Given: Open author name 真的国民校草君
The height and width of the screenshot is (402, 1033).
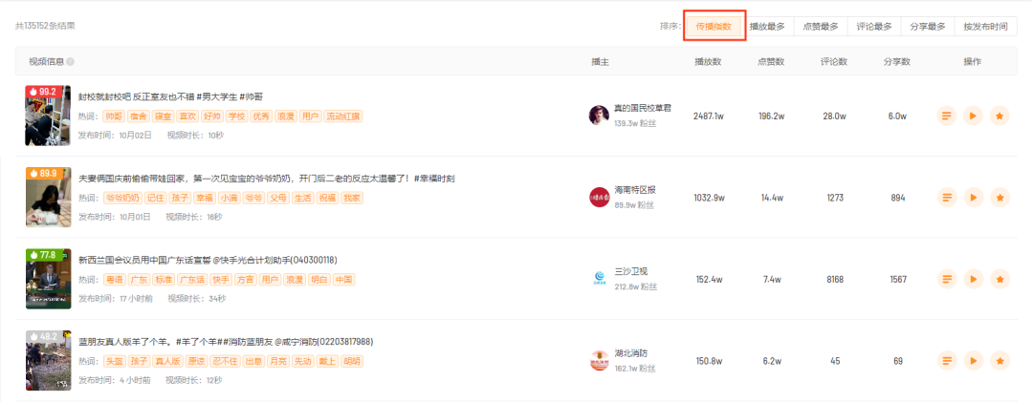Looking at the screenshot, I should click(643, 109).
